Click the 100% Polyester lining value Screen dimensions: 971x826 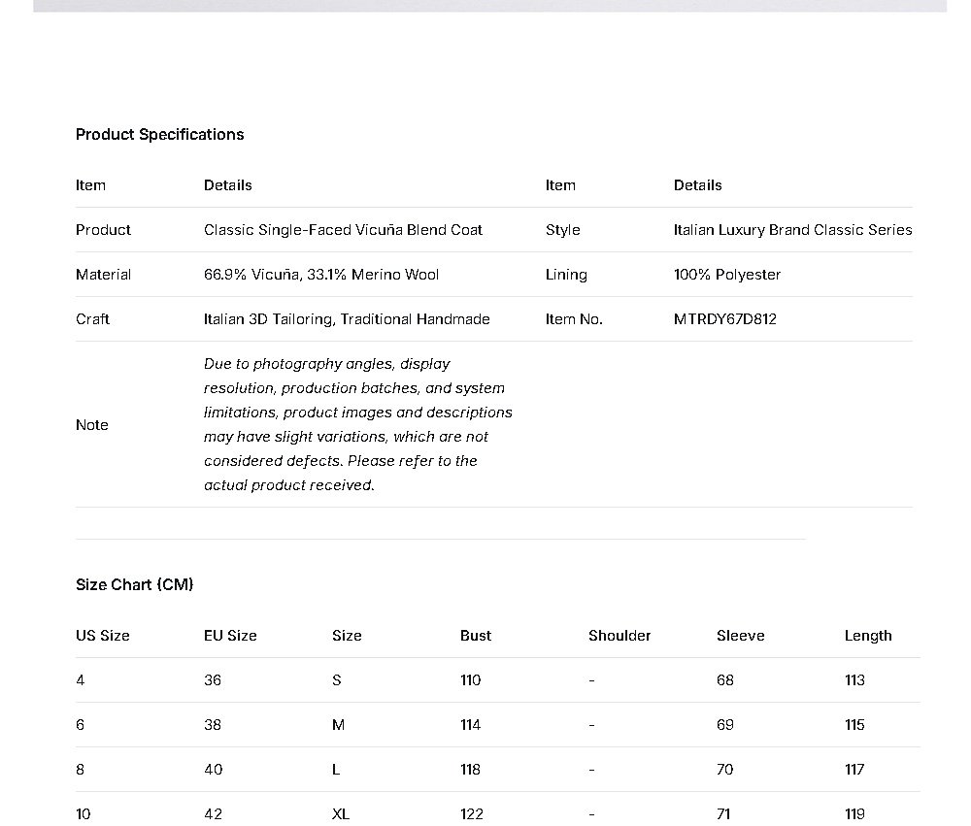point(726,275)
